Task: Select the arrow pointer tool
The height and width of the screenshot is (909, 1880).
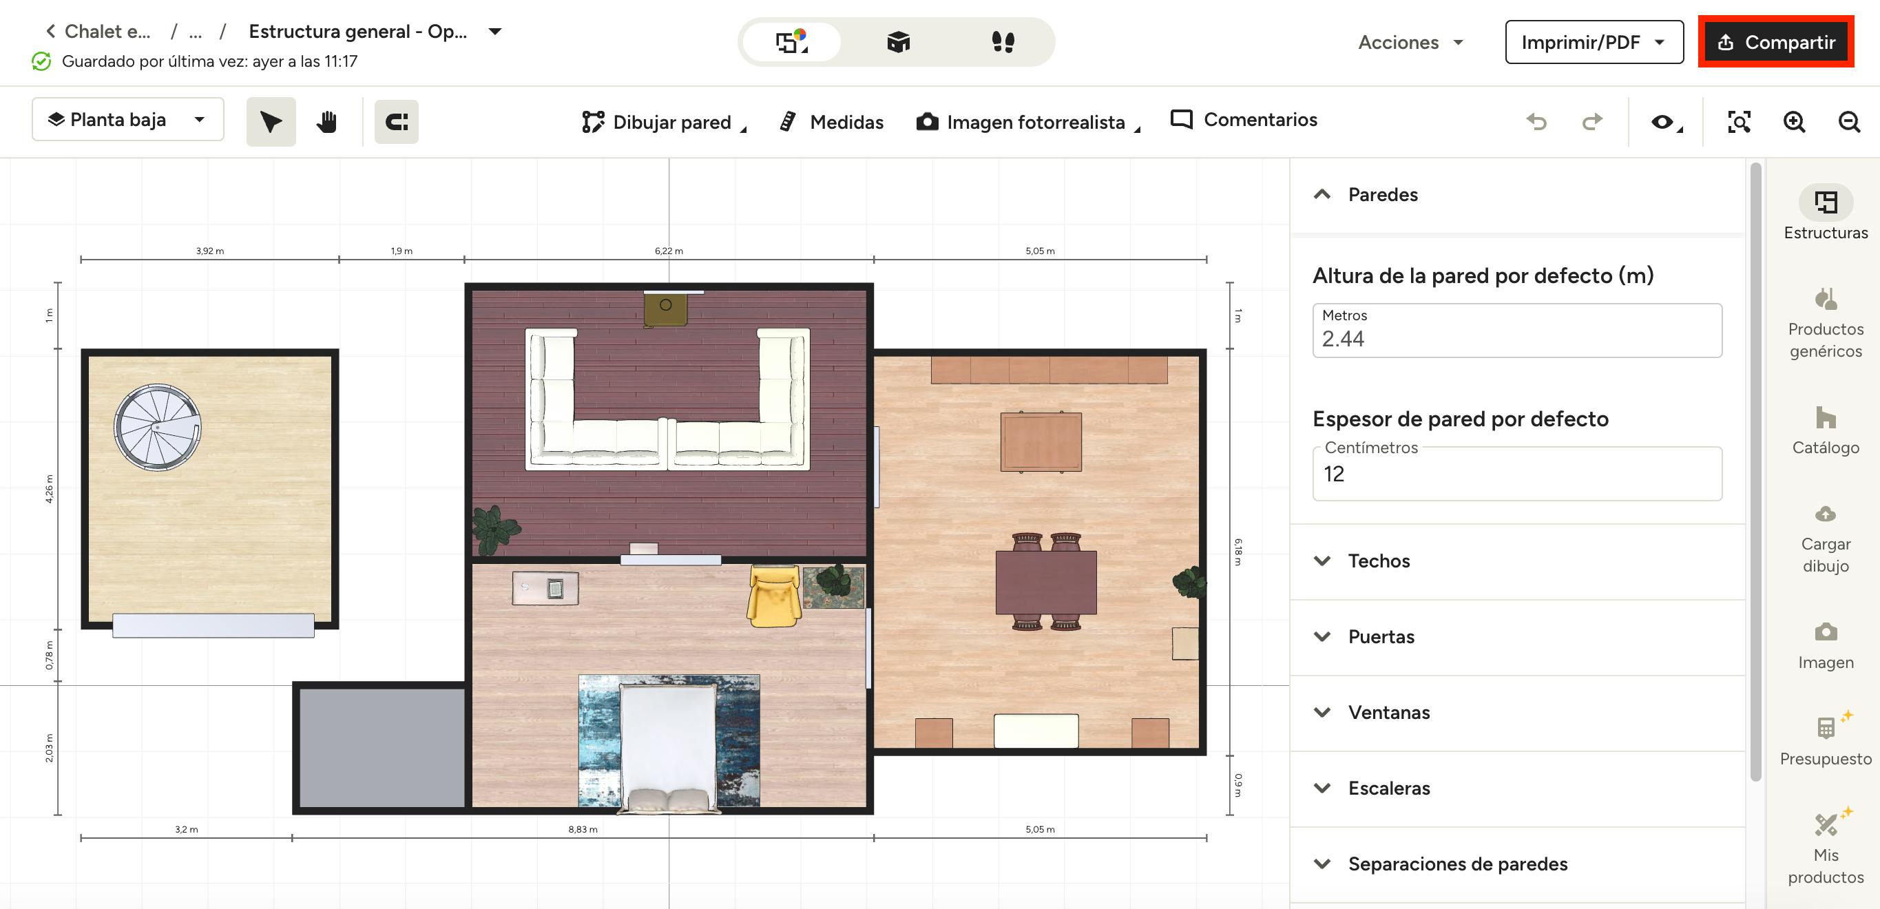Action: (271, 122)
